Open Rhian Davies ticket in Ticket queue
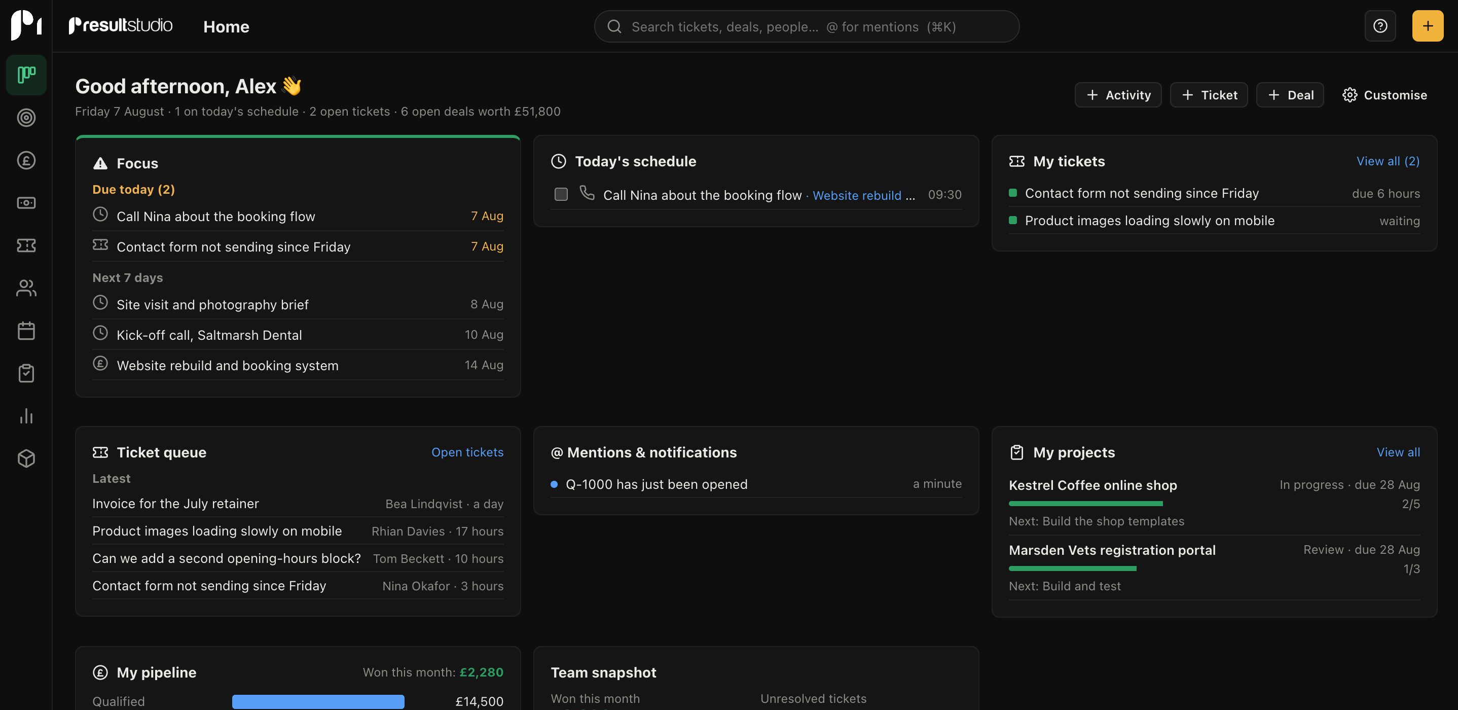 coord(298,531)
